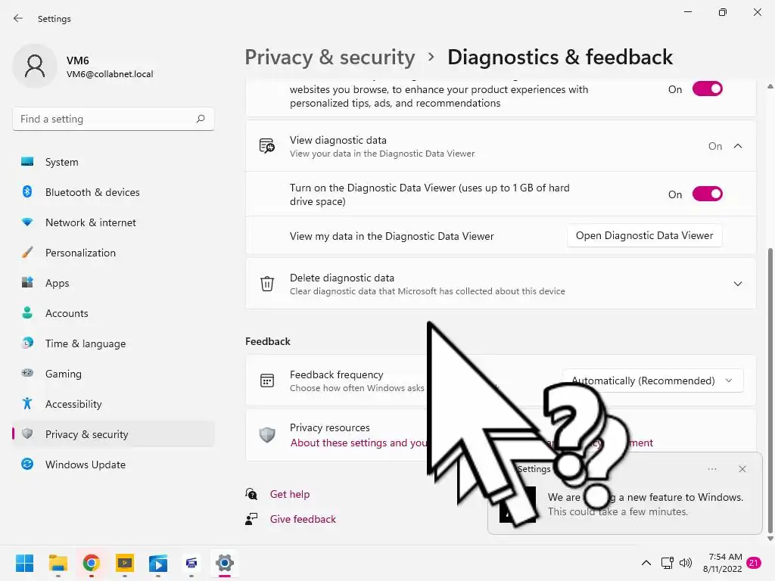775x581 pixels.
Task: Click the vertical scrollbar thumb
Action: (x=770, y=390)
